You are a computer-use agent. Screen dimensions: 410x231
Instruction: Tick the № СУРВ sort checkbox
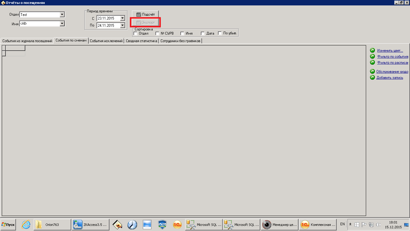click(158, 33)
